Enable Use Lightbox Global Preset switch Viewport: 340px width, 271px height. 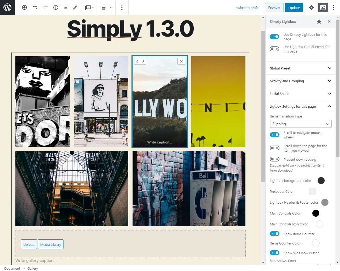coord(274,49)
